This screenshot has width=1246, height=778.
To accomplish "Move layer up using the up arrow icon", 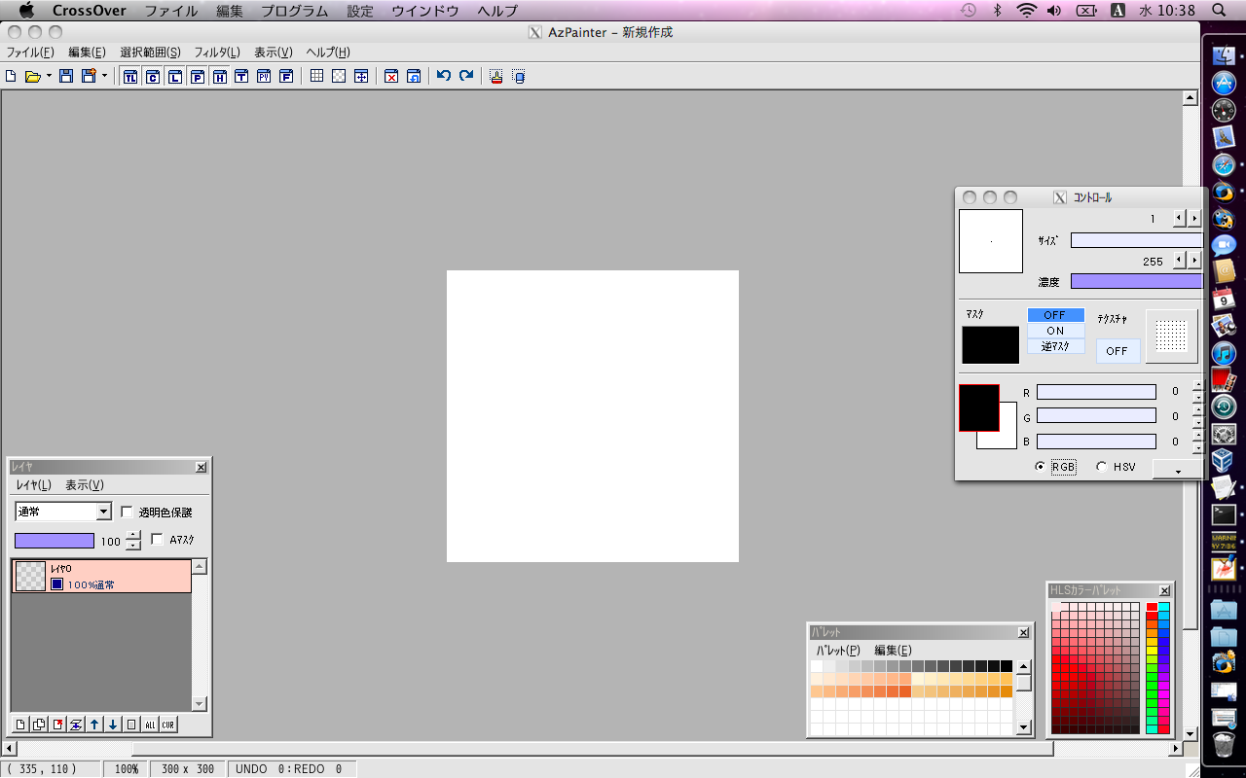I will [94, 724].
